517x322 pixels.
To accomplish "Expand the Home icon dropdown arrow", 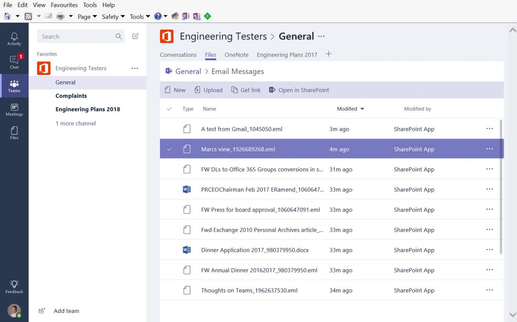I will tap(17, 17).
